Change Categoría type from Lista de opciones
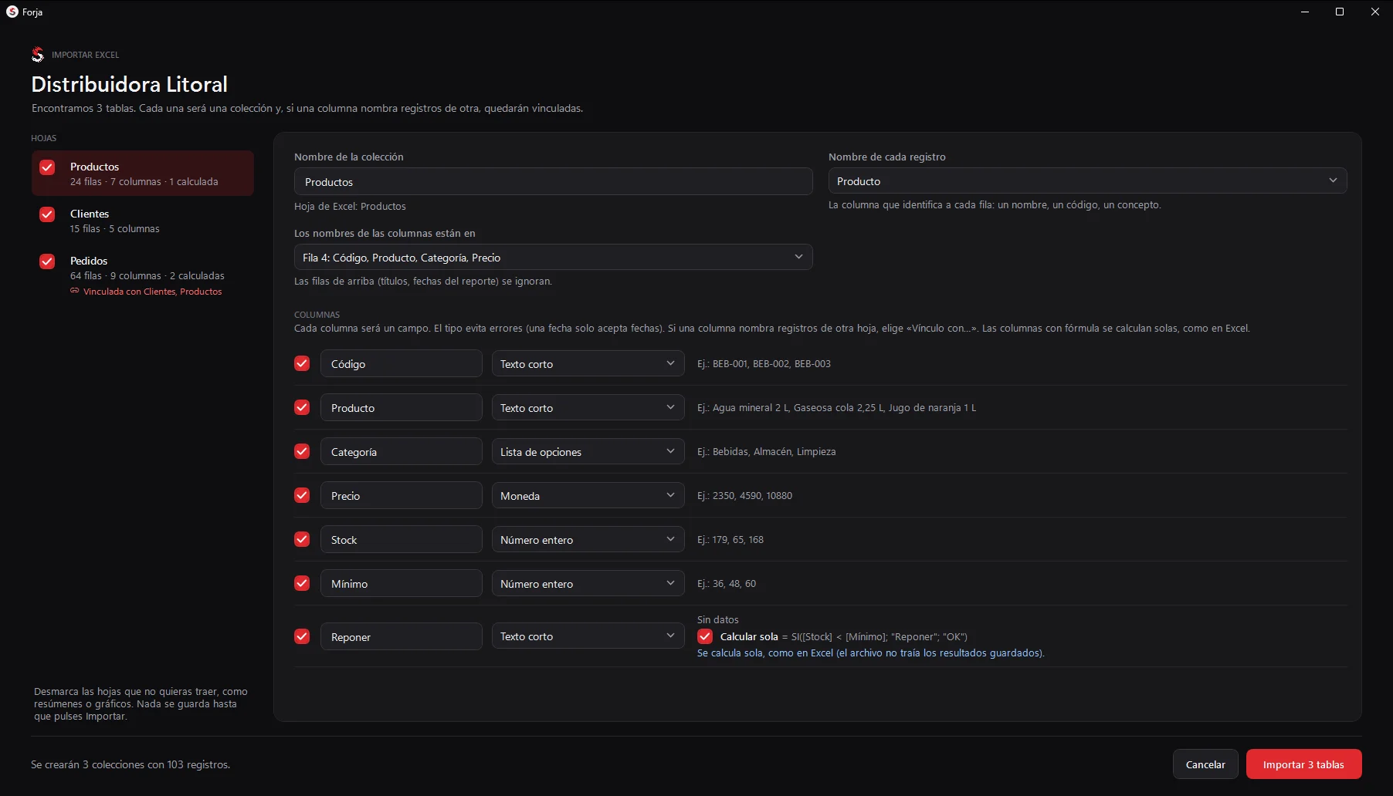The height and width of the screenshot is (796, 1393). [588, 451]
